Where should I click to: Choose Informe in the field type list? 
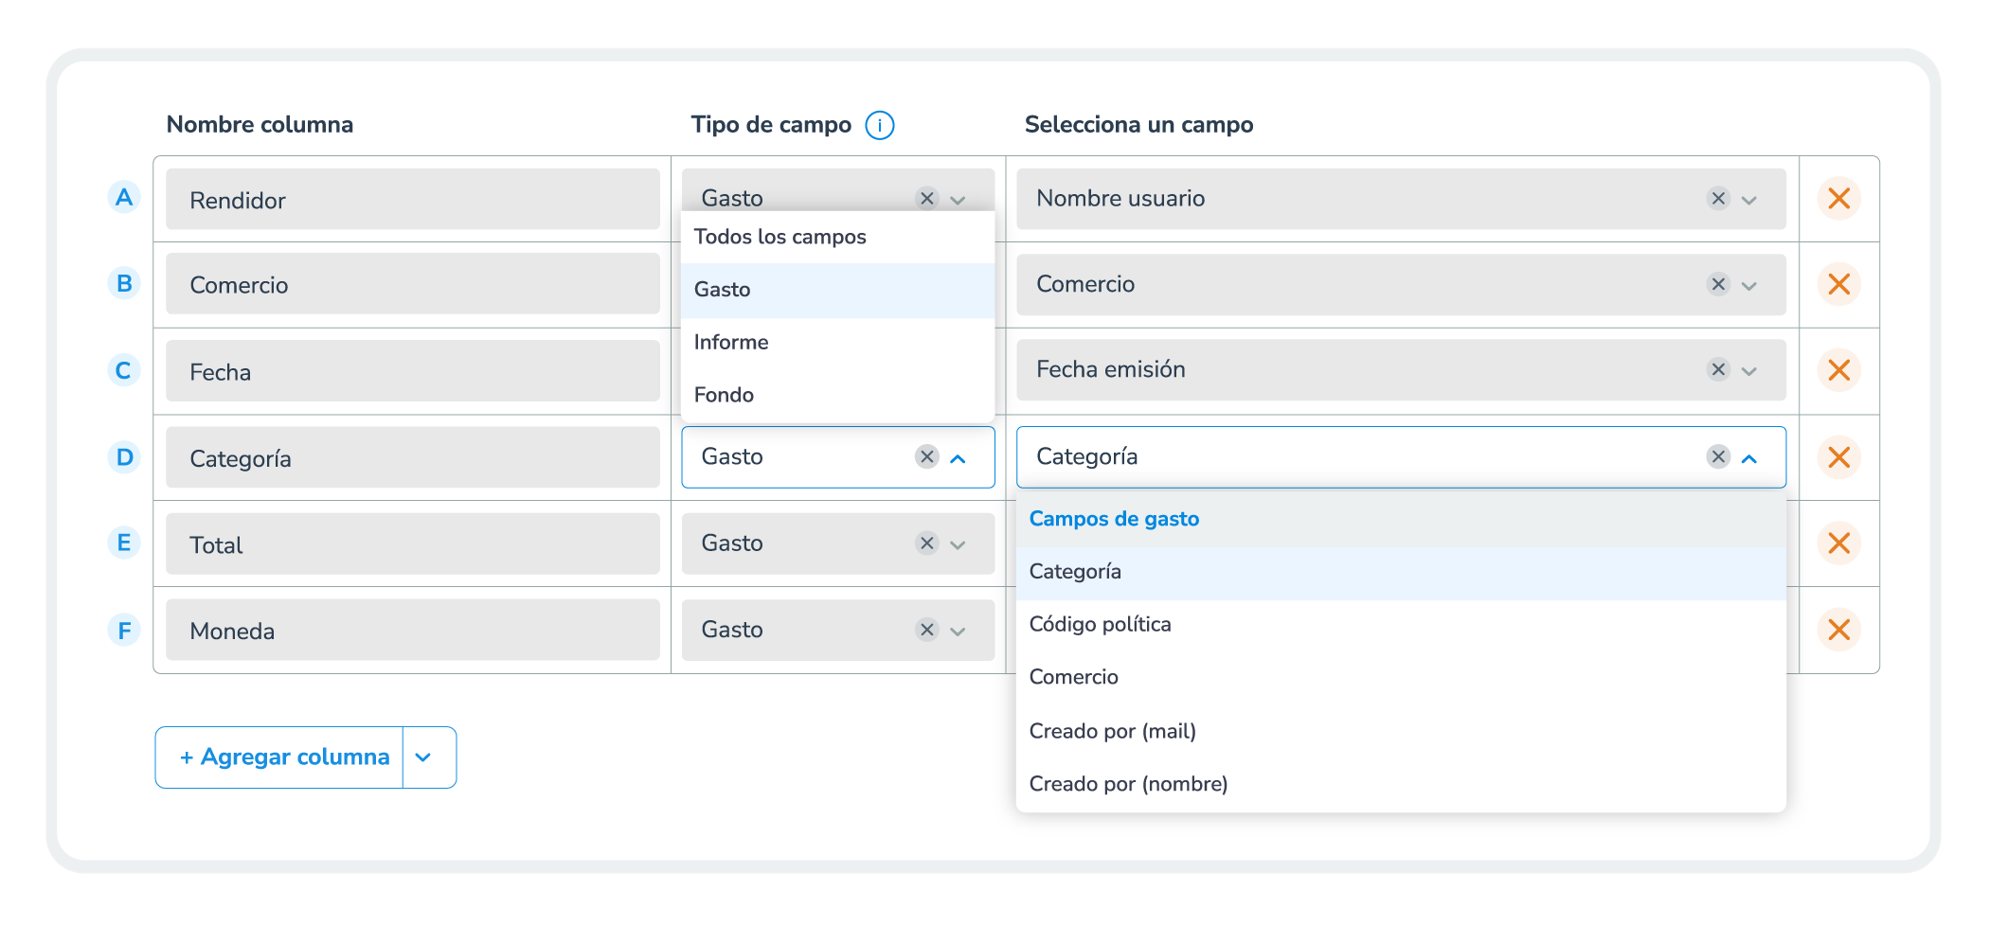(731, 342)
